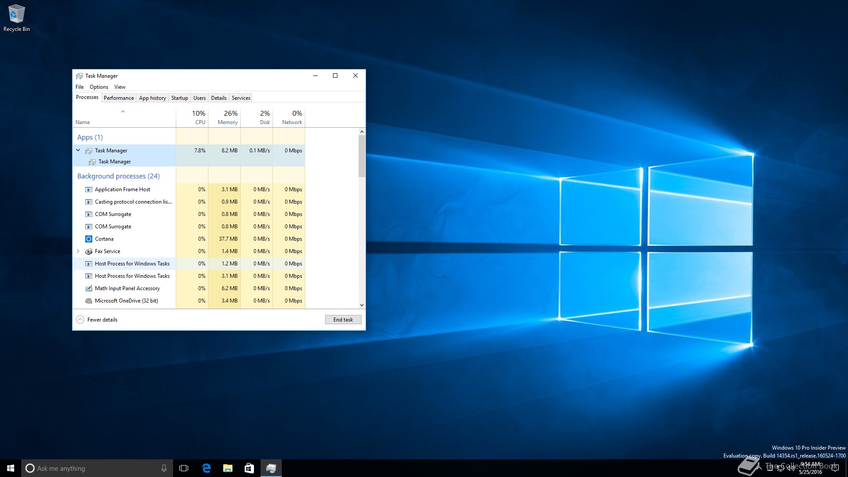Click the Casting protocol connection listener icon
The height and width of the screenshot is (477, 848).
(x=89, y=202)
